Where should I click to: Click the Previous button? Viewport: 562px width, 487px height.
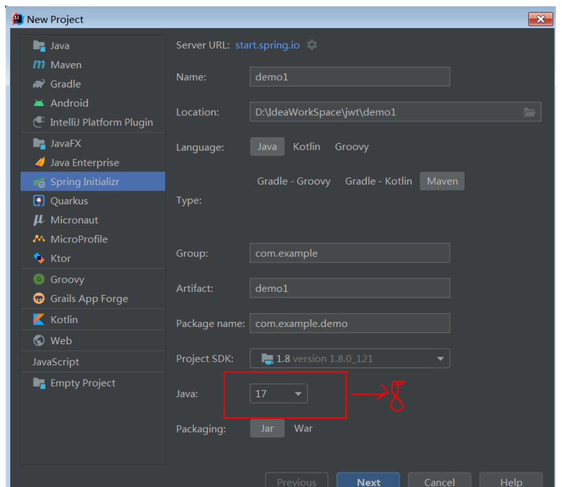tap(297, 480)
